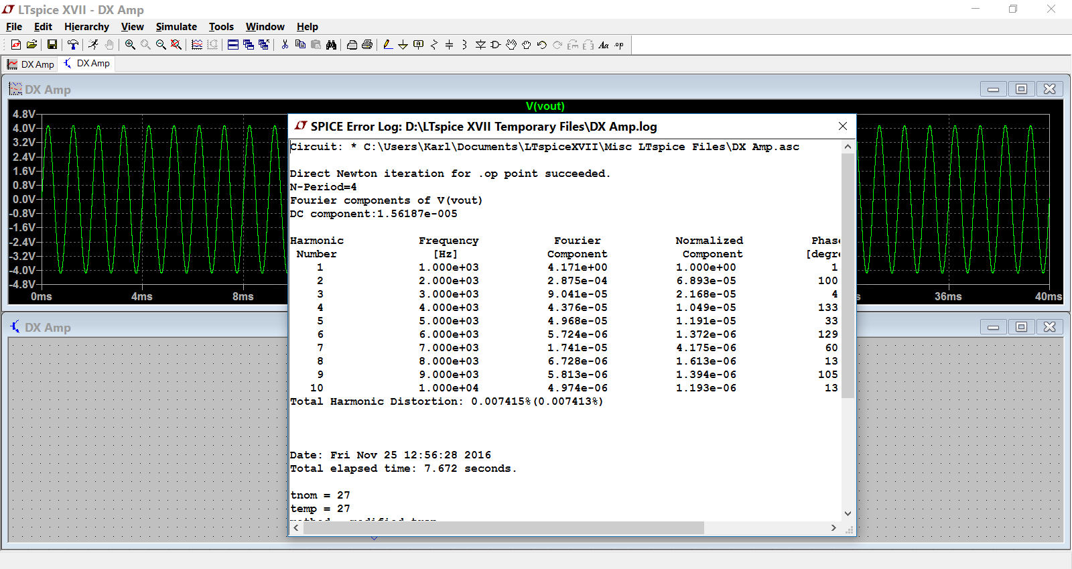Viewport: 1072px width, 569px height.
Task: Click the Zoom Out magnifier icon
Action: coord(161,45)
